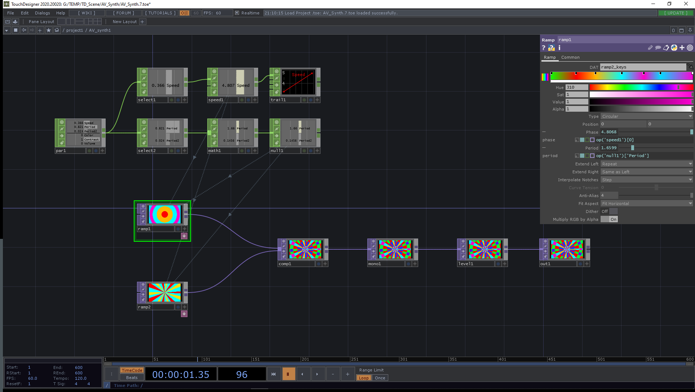This screenshot has width=695, height=392.
Task: Toggle the Realtime checkbox
Action: tap(237, 13)
